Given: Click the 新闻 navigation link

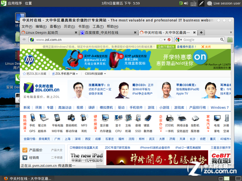Looking at the screenshot, I should pos(27,107).
